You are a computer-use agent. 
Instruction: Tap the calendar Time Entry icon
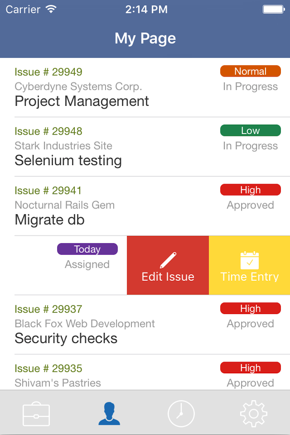250,260
